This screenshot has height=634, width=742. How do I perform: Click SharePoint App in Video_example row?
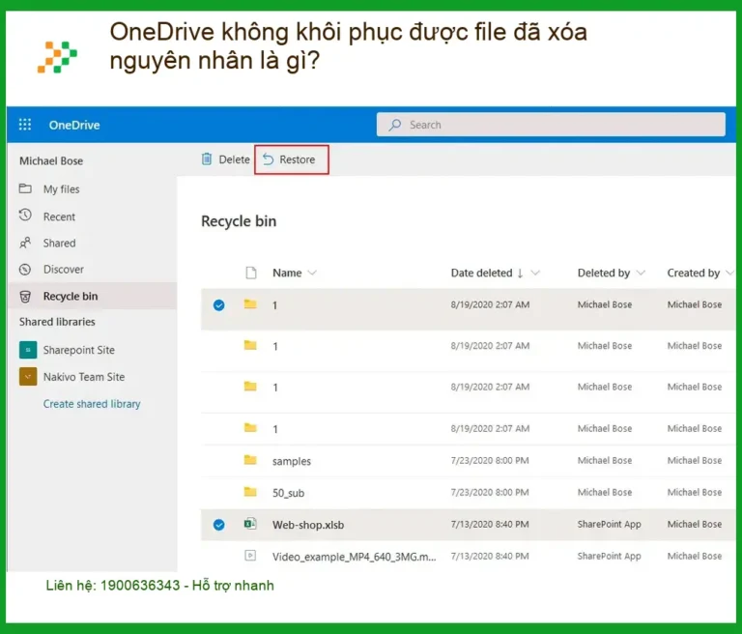[x=609, y=556]
